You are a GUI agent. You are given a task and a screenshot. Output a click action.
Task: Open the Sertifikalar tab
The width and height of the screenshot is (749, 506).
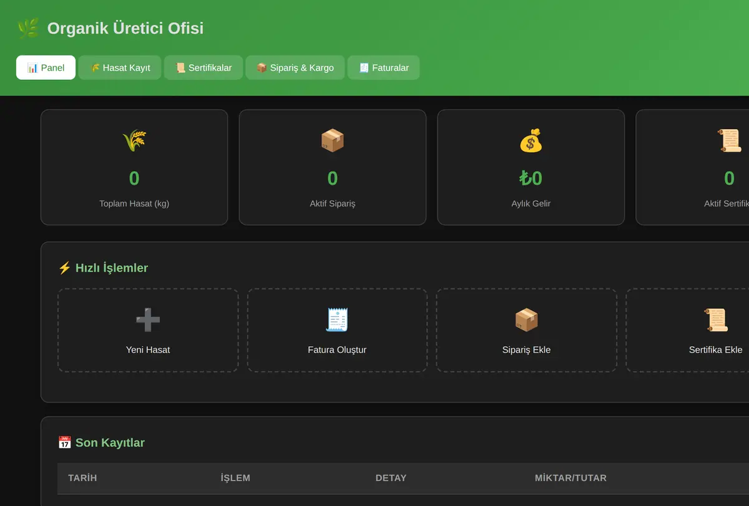pyautogui.click(x=203, y=67)
